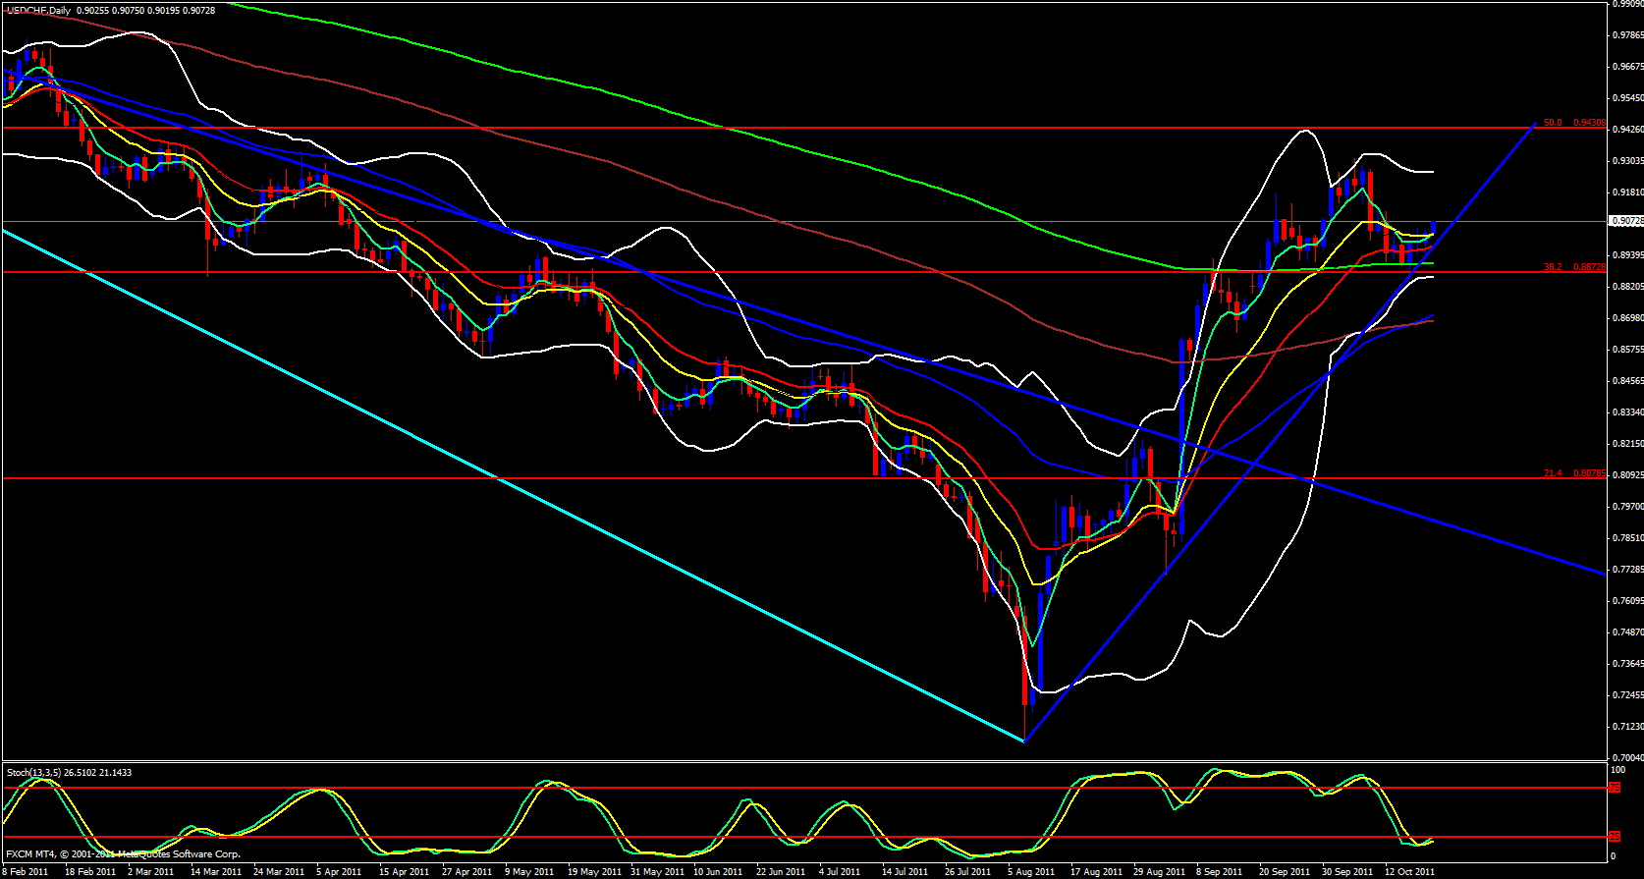1644x879 pixels.
Task: Click the stochastic 75 level marker
Action: coord(1615,788)
